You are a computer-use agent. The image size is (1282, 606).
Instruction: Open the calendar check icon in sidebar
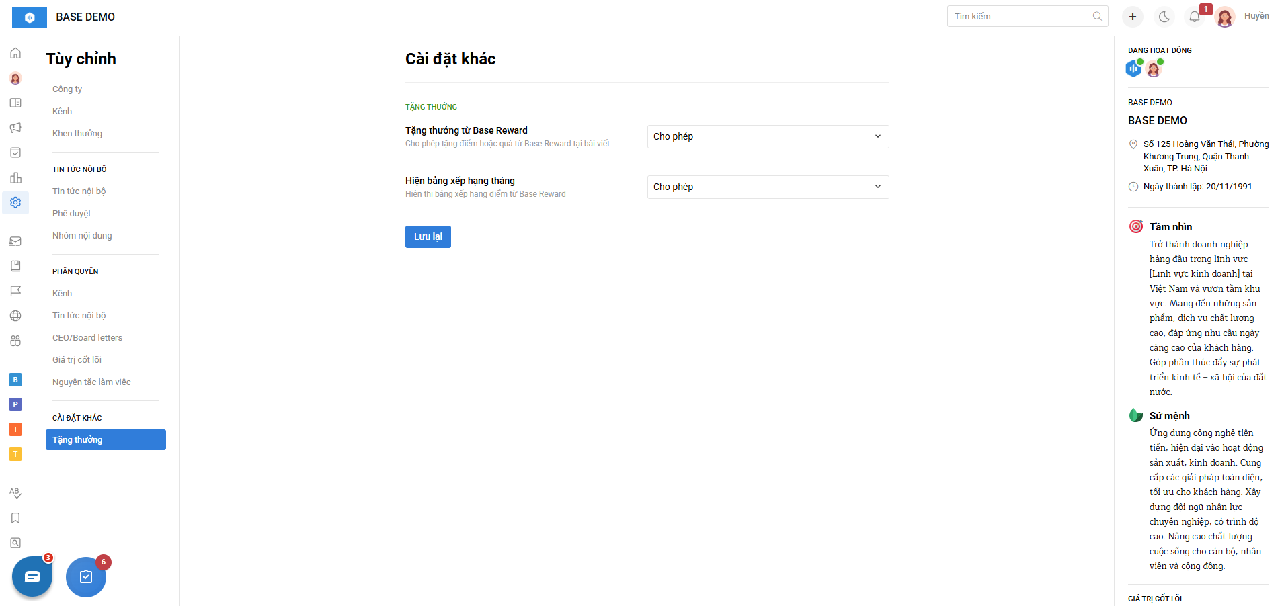pos(15,153)
